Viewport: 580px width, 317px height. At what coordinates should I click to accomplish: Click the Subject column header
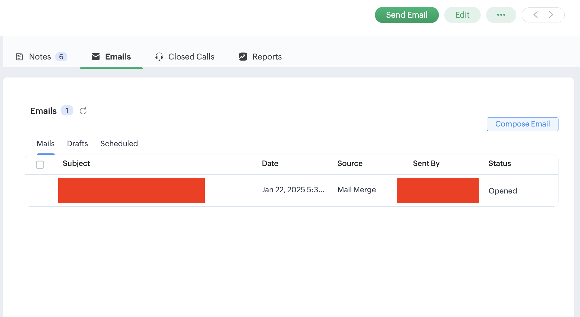(76, 163)
